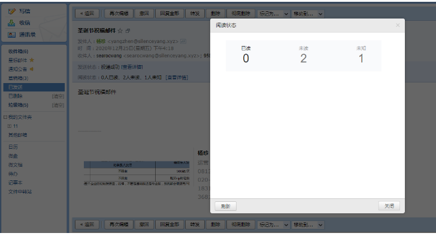Open 日历 calendar in the sidebar
This screenshot has height=236, width=436.
click(x=13, y=147)
